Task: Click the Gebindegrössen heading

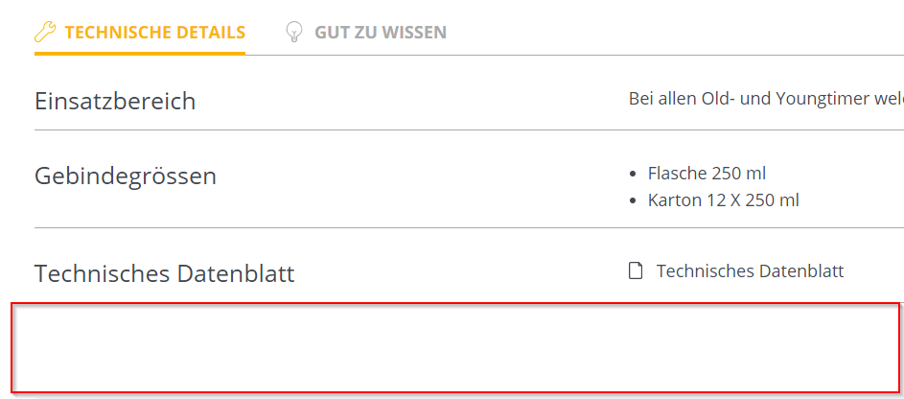Action: pyautogui.click(x=126, y=176)
